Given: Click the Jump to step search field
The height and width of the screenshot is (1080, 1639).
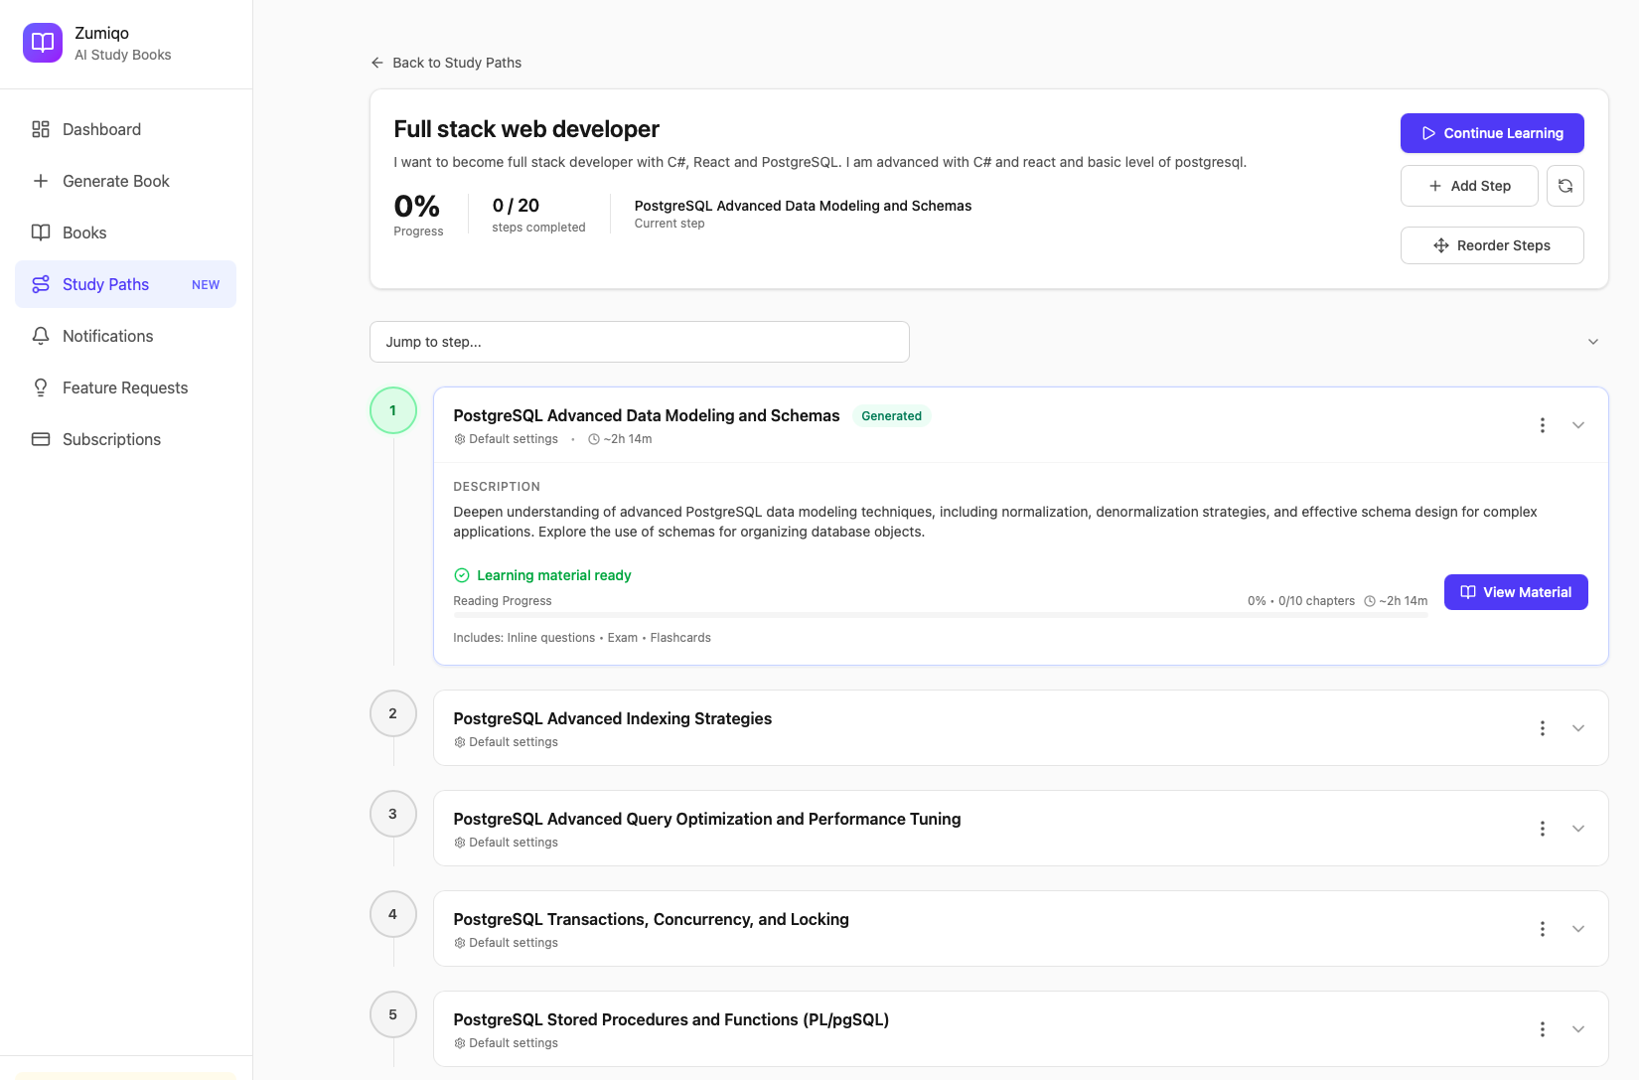Looking at the screenshot, I should tap(639, 341).
